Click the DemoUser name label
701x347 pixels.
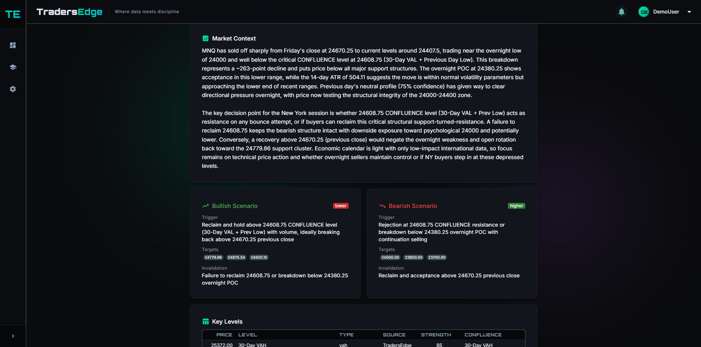(666, 12)
